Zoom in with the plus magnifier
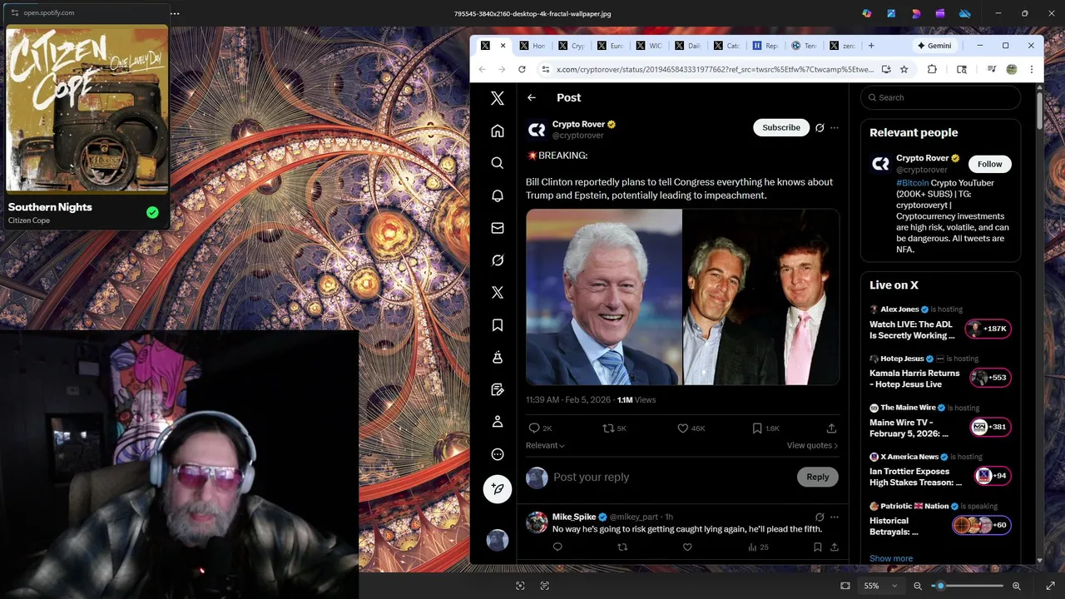Viewport: 1065px width, 599px height. [1016, 586]
